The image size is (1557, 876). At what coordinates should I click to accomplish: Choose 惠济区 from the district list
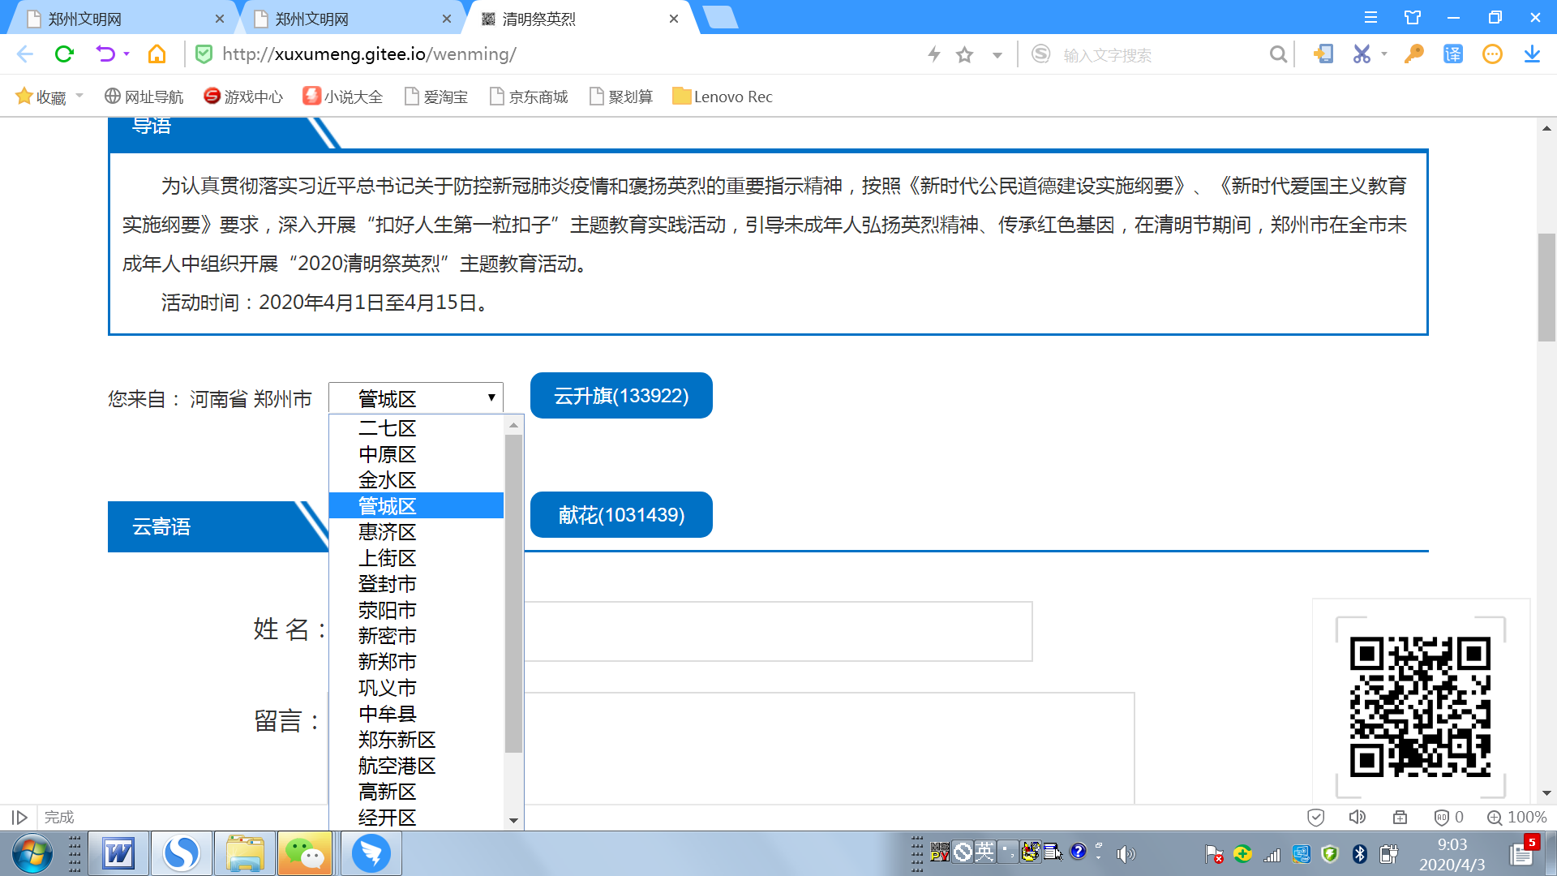(x=416, y=532)
